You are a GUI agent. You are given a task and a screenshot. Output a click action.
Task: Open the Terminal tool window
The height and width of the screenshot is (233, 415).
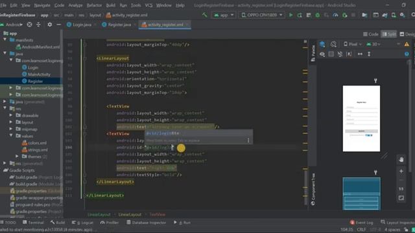pos(33,223)
